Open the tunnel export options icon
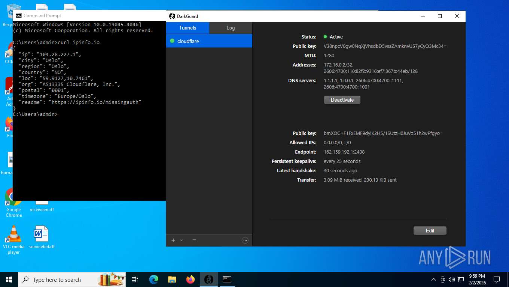The height and width of the screenshot is (287, 509). pos(245,240)
